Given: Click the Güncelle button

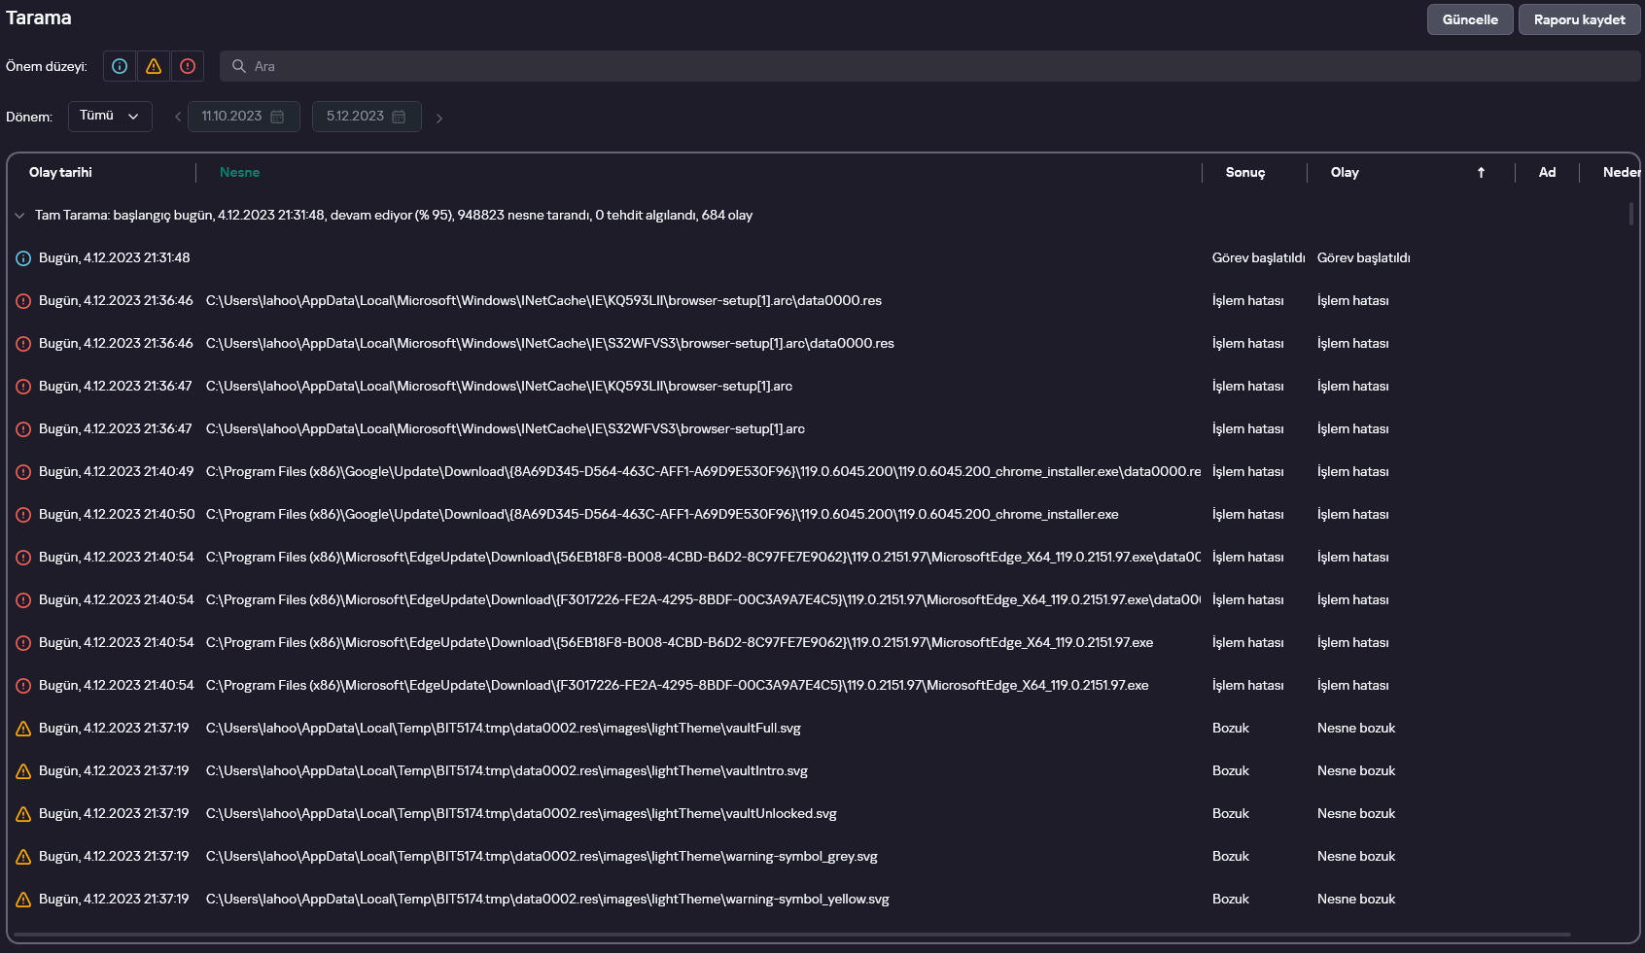Looking at the screenshot, I should [x=1470, y=19].
